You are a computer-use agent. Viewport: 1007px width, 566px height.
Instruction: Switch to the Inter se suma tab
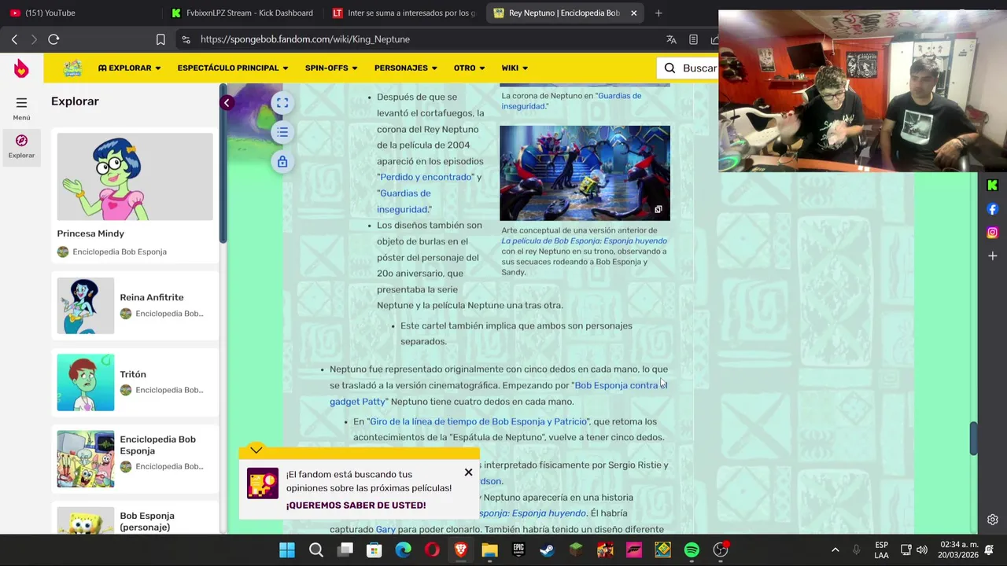[404, 13]
